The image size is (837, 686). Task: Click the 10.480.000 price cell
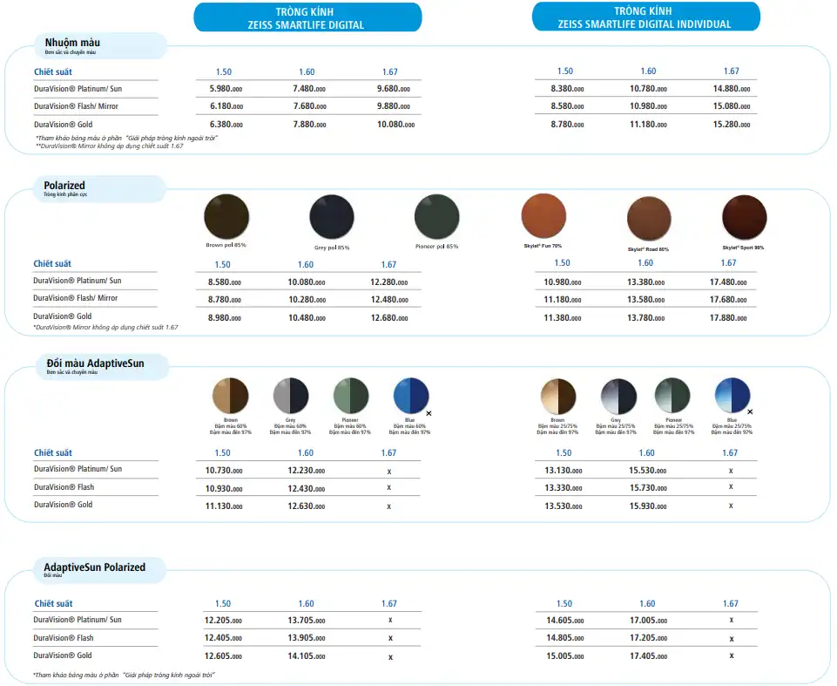coord(307,318)
